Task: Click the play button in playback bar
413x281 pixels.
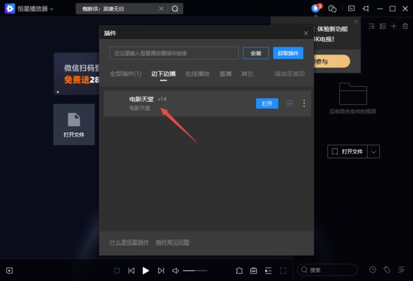Action: (x=145, y=271)
